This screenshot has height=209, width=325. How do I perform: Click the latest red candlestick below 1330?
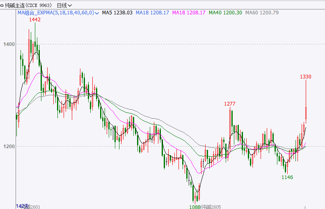click(306, 114)
